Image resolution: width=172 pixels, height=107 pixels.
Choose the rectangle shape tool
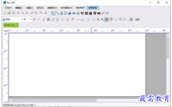[x=66, y=13]
